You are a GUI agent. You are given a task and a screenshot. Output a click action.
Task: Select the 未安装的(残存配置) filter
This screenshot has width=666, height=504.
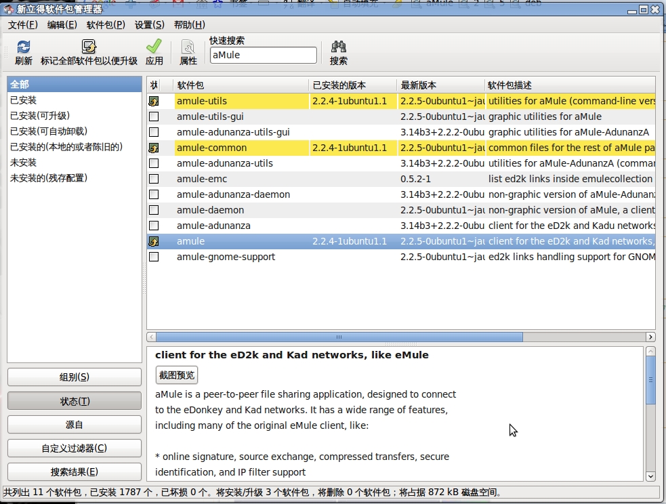75,178
